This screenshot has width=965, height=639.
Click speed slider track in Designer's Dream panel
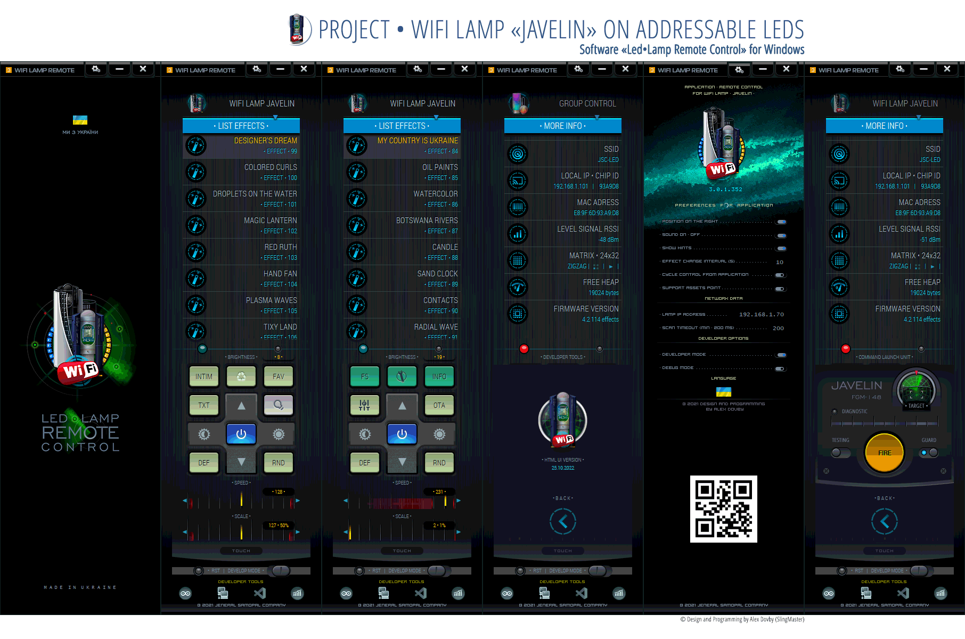241,501
